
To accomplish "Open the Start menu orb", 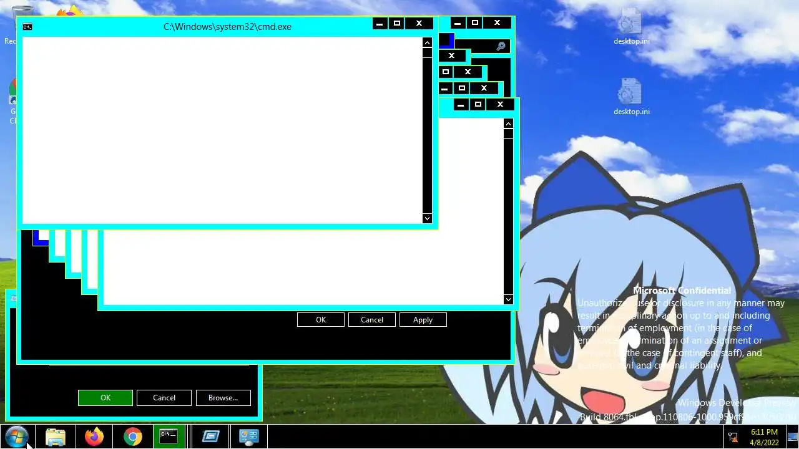I will click(x=16, y=437).
